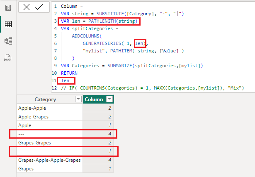
Task: Click "mylist" string on line 7
Action: [94, 51]
